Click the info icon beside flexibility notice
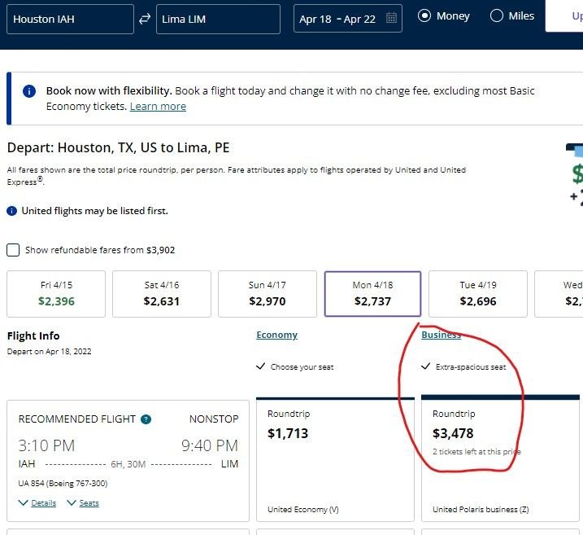This screenshot has height=535, width=583. tap(29, 91)
